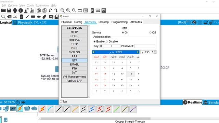Pick the copper cross-over dashed cable
This screenshot has width=219, height=123.
click(67, 109)
